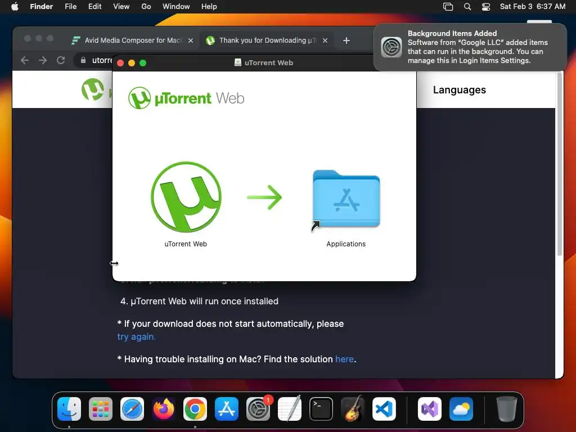Viewport: 576px width, 432px height.
Task: Click the date and time in menu bar
Action: click(x=533, y=6)
